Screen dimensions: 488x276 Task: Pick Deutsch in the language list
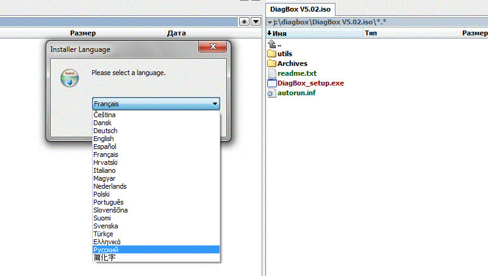105,131
